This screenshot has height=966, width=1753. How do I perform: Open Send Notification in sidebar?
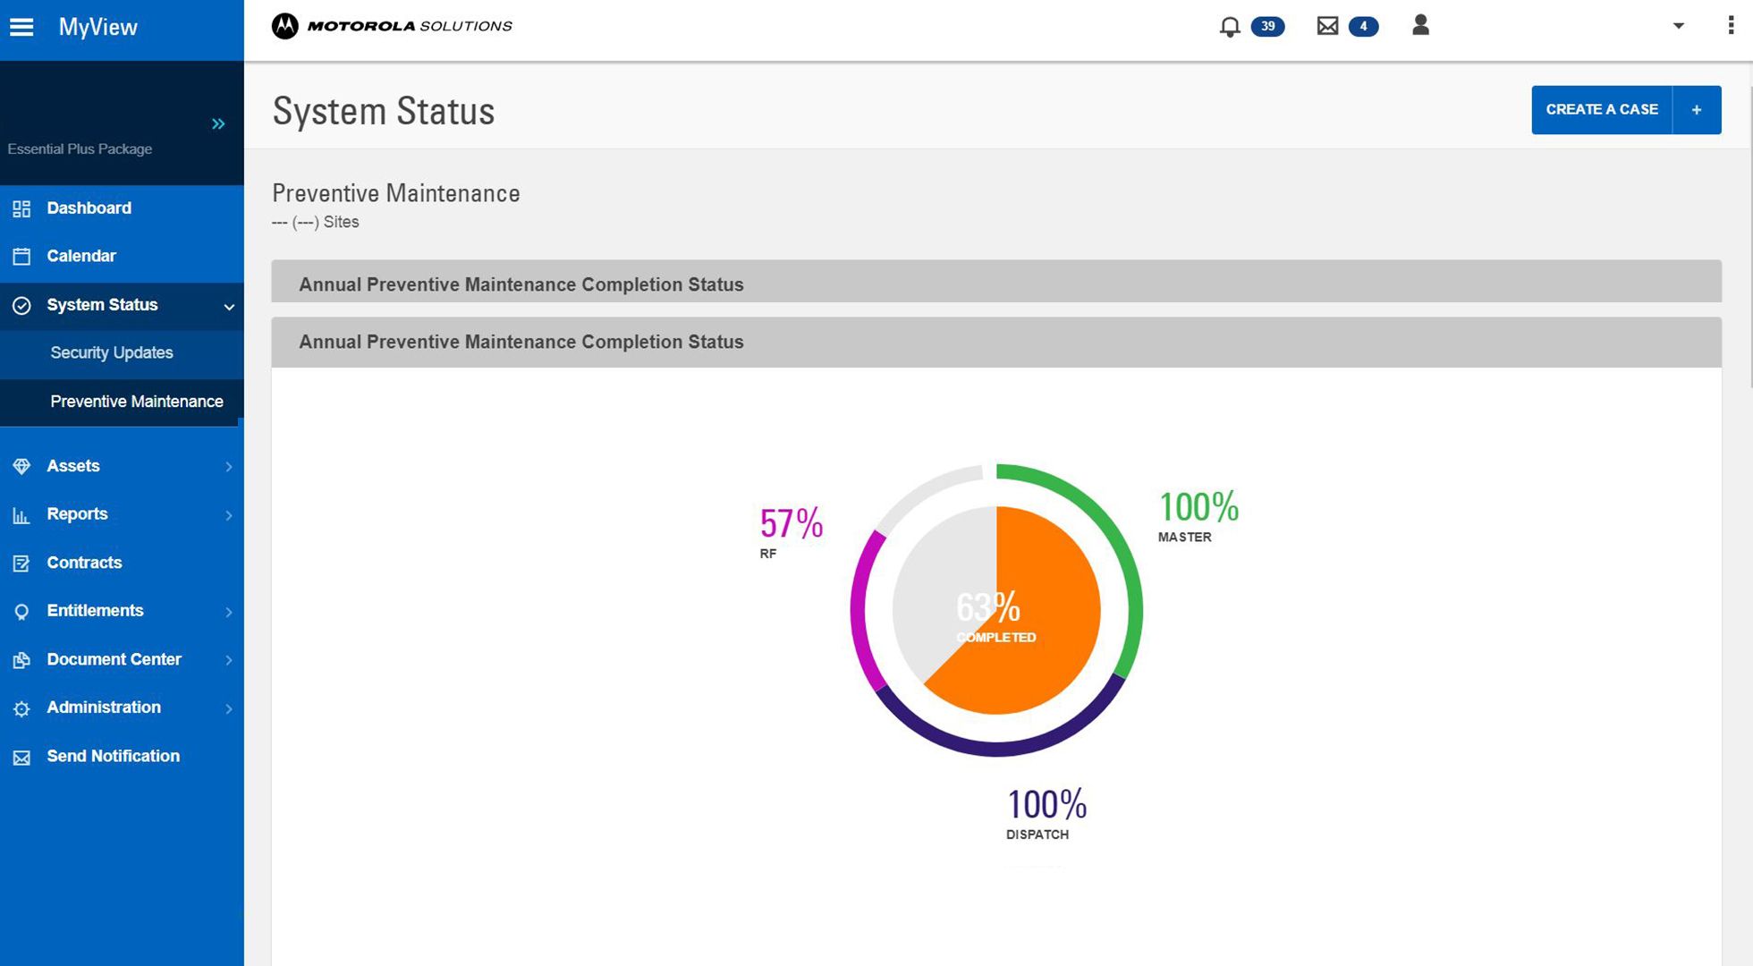tap(113, 756)
